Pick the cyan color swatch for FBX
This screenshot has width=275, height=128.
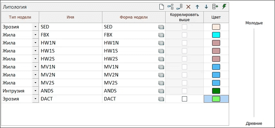pyautogui.click(x=216, y=35)
